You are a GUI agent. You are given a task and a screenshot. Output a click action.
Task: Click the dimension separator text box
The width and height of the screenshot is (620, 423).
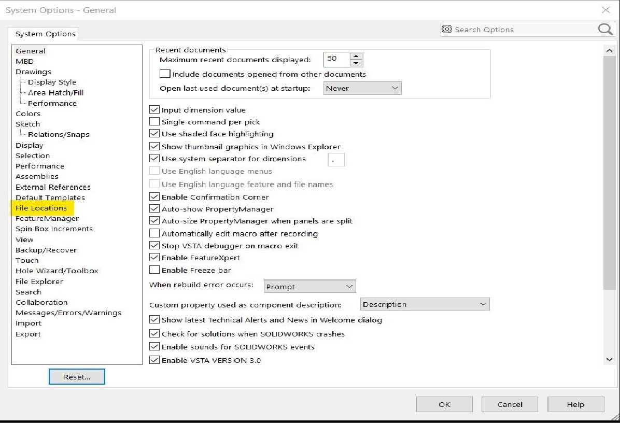pos(336,160)
